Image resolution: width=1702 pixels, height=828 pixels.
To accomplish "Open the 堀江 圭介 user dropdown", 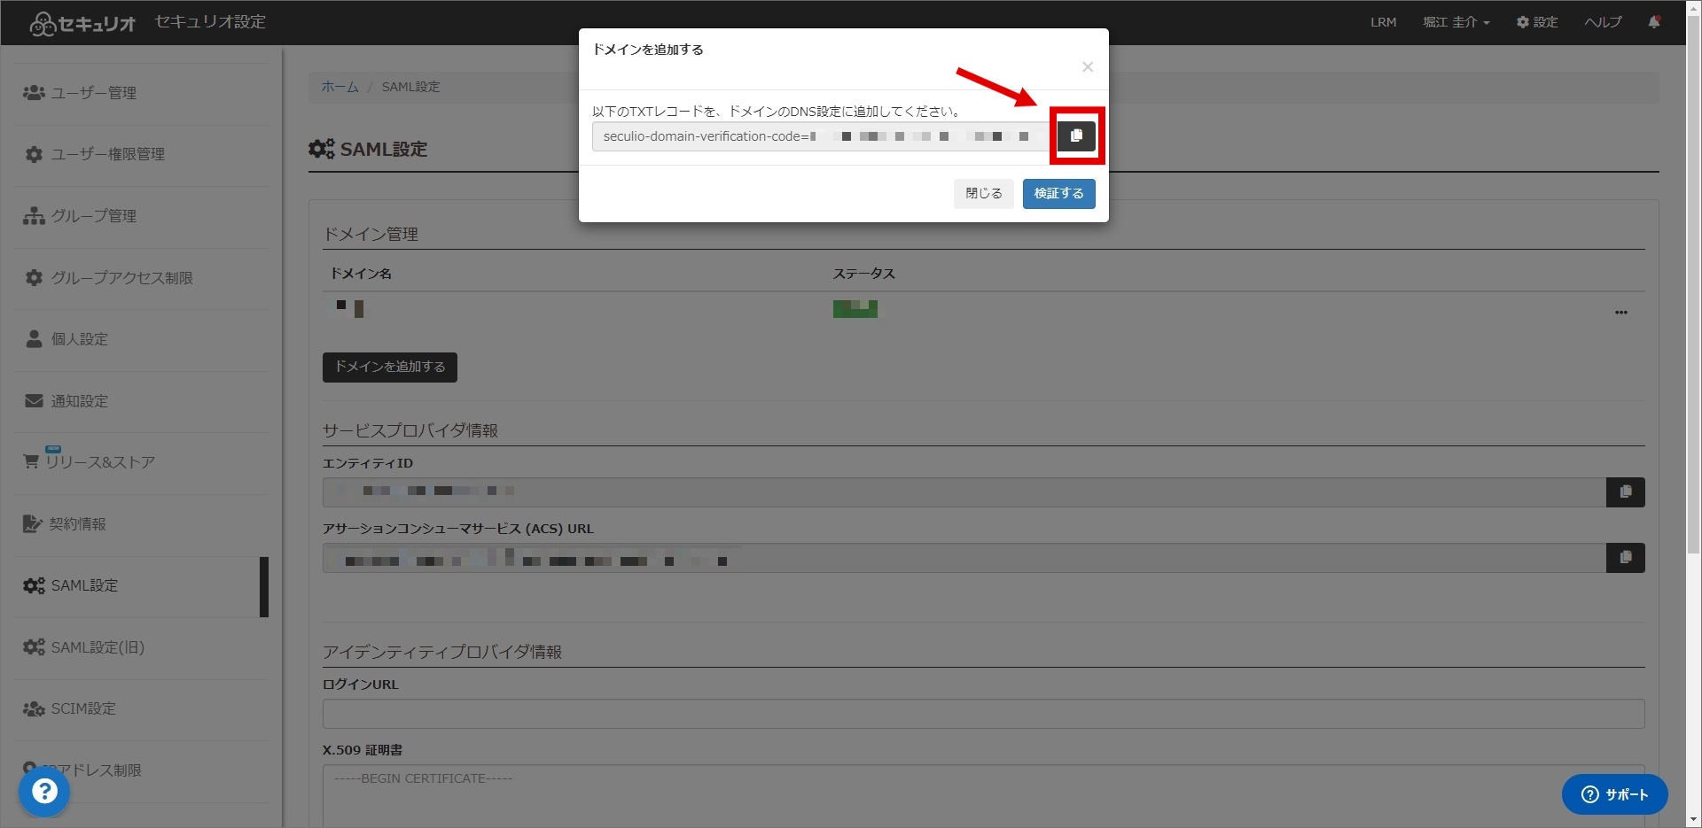I will tap(1456, 22).
